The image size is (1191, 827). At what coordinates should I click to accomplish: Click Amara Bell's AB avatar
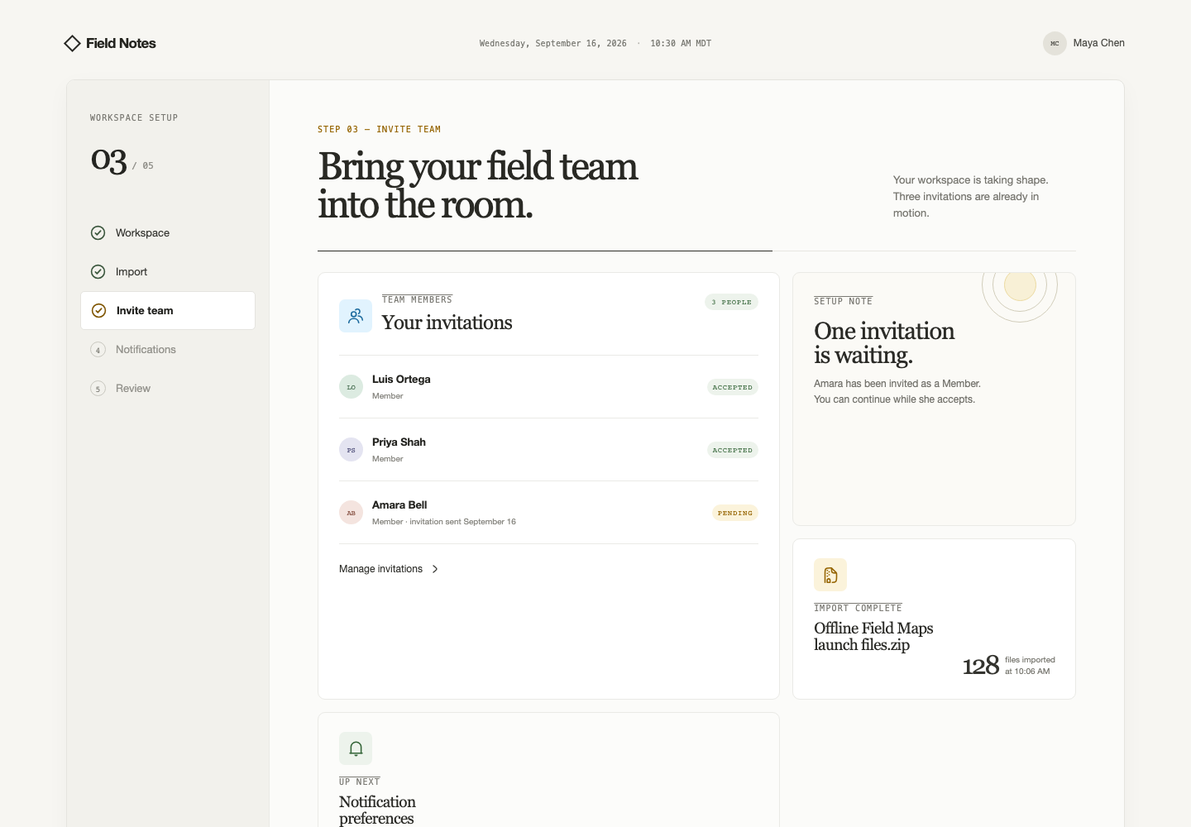pos(351,513)
